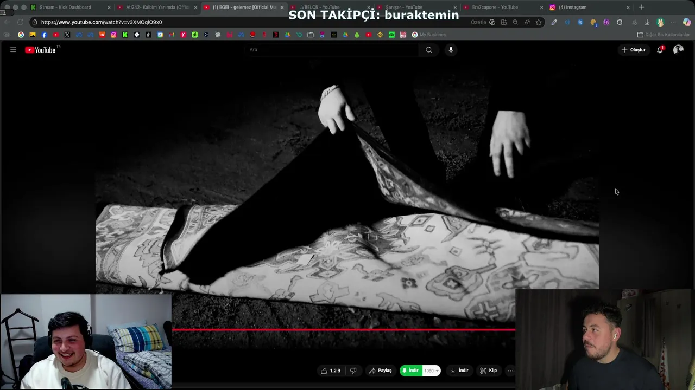Click the browser address bar URL
Image resolution: width=695 pixels, height=390 pixels.
[102, 22]
